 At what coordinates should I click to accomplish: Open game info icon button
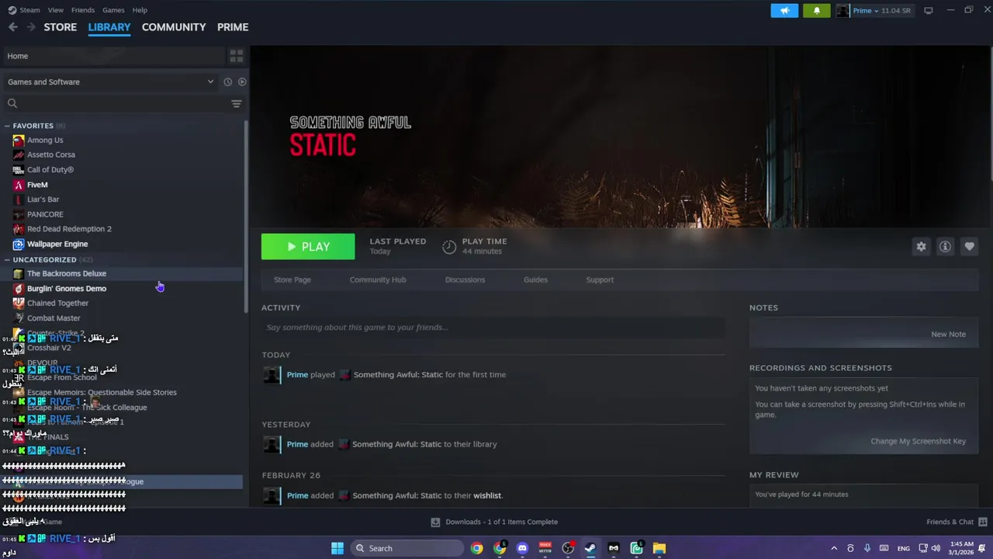pos(945,246)
